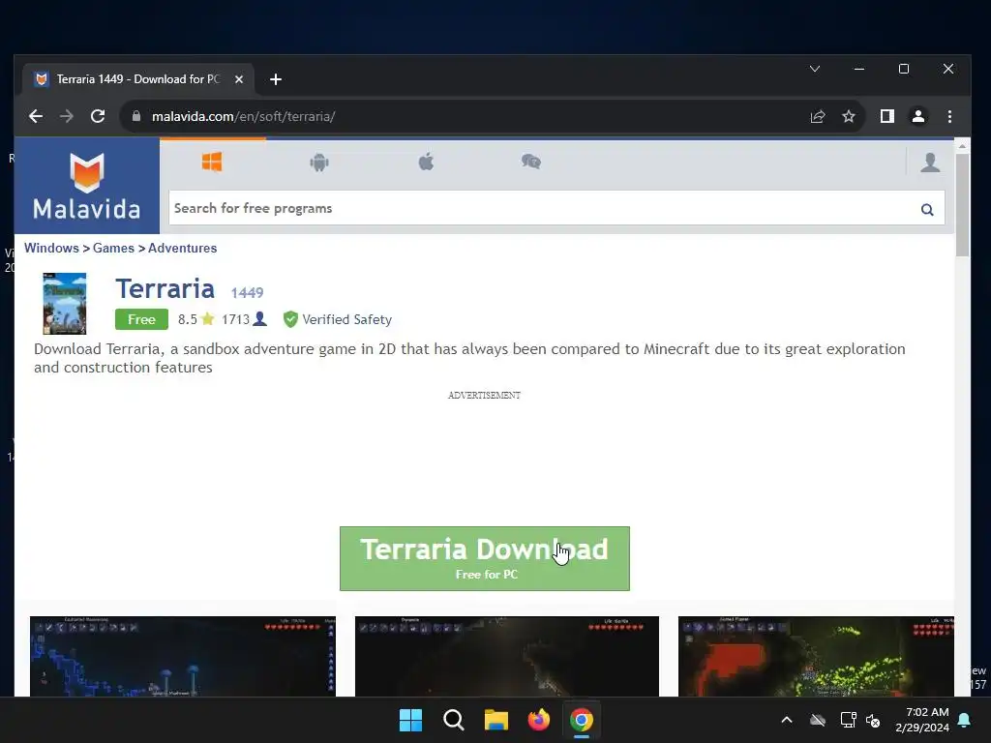Toggle Chrome side panel
991x743 pixels.
(x=887, y=116)
